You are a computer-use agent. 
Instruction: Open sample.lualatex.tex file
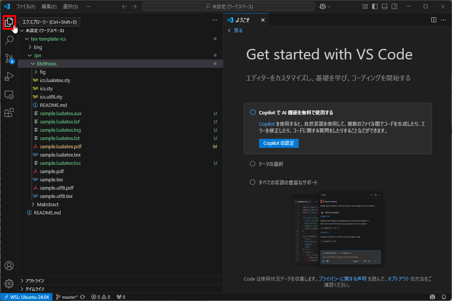60,155
